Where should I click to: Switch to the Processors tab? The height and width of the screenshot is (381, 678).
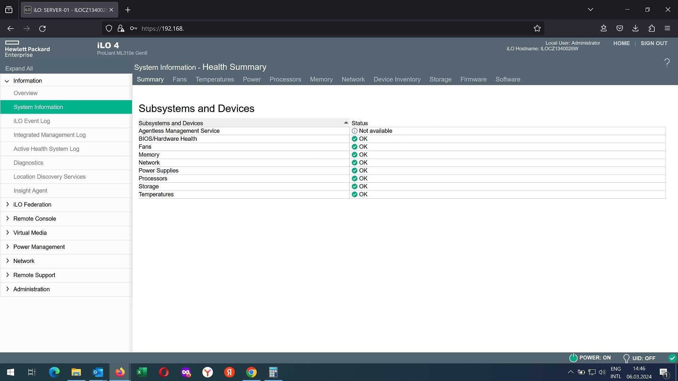point(285,79)
